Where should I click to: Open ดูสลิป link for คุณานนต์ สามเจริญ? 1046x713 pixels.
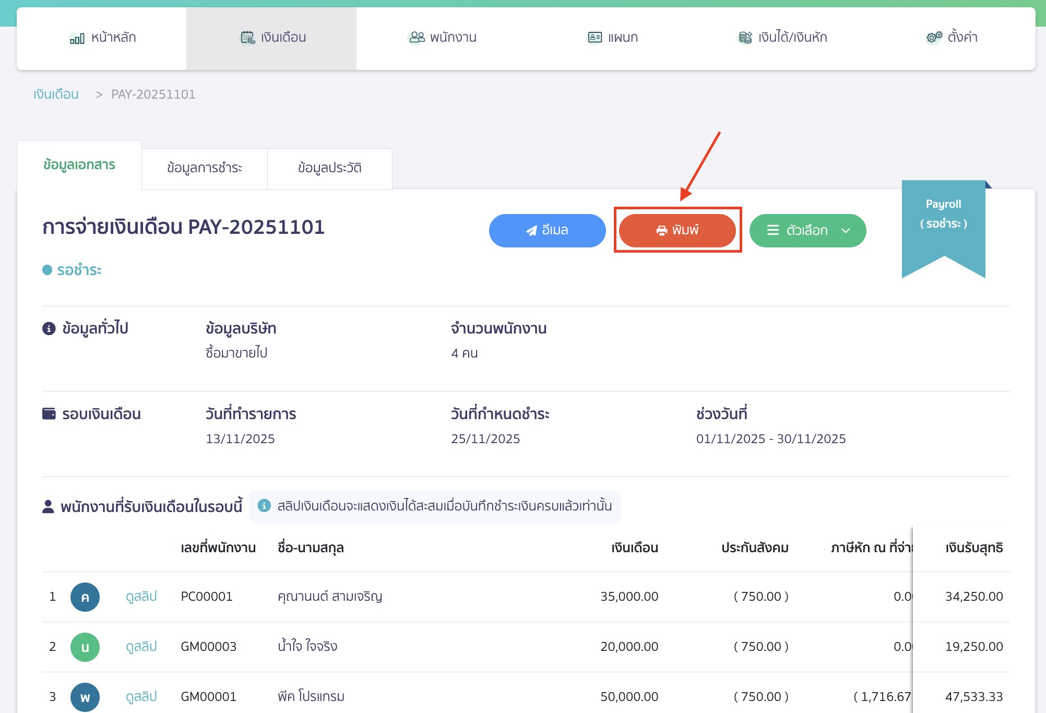pyautogui.click(x=141, y=597)
